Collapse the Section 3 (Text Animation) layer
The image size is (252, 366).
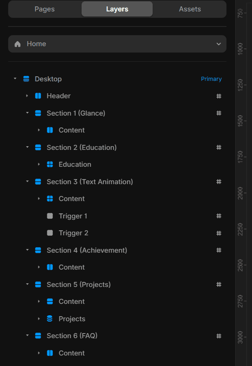tap(27, 181)
